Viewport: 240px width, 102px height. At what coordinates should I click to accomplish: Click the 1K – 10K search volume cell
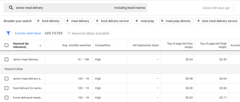tap(83, 60)
